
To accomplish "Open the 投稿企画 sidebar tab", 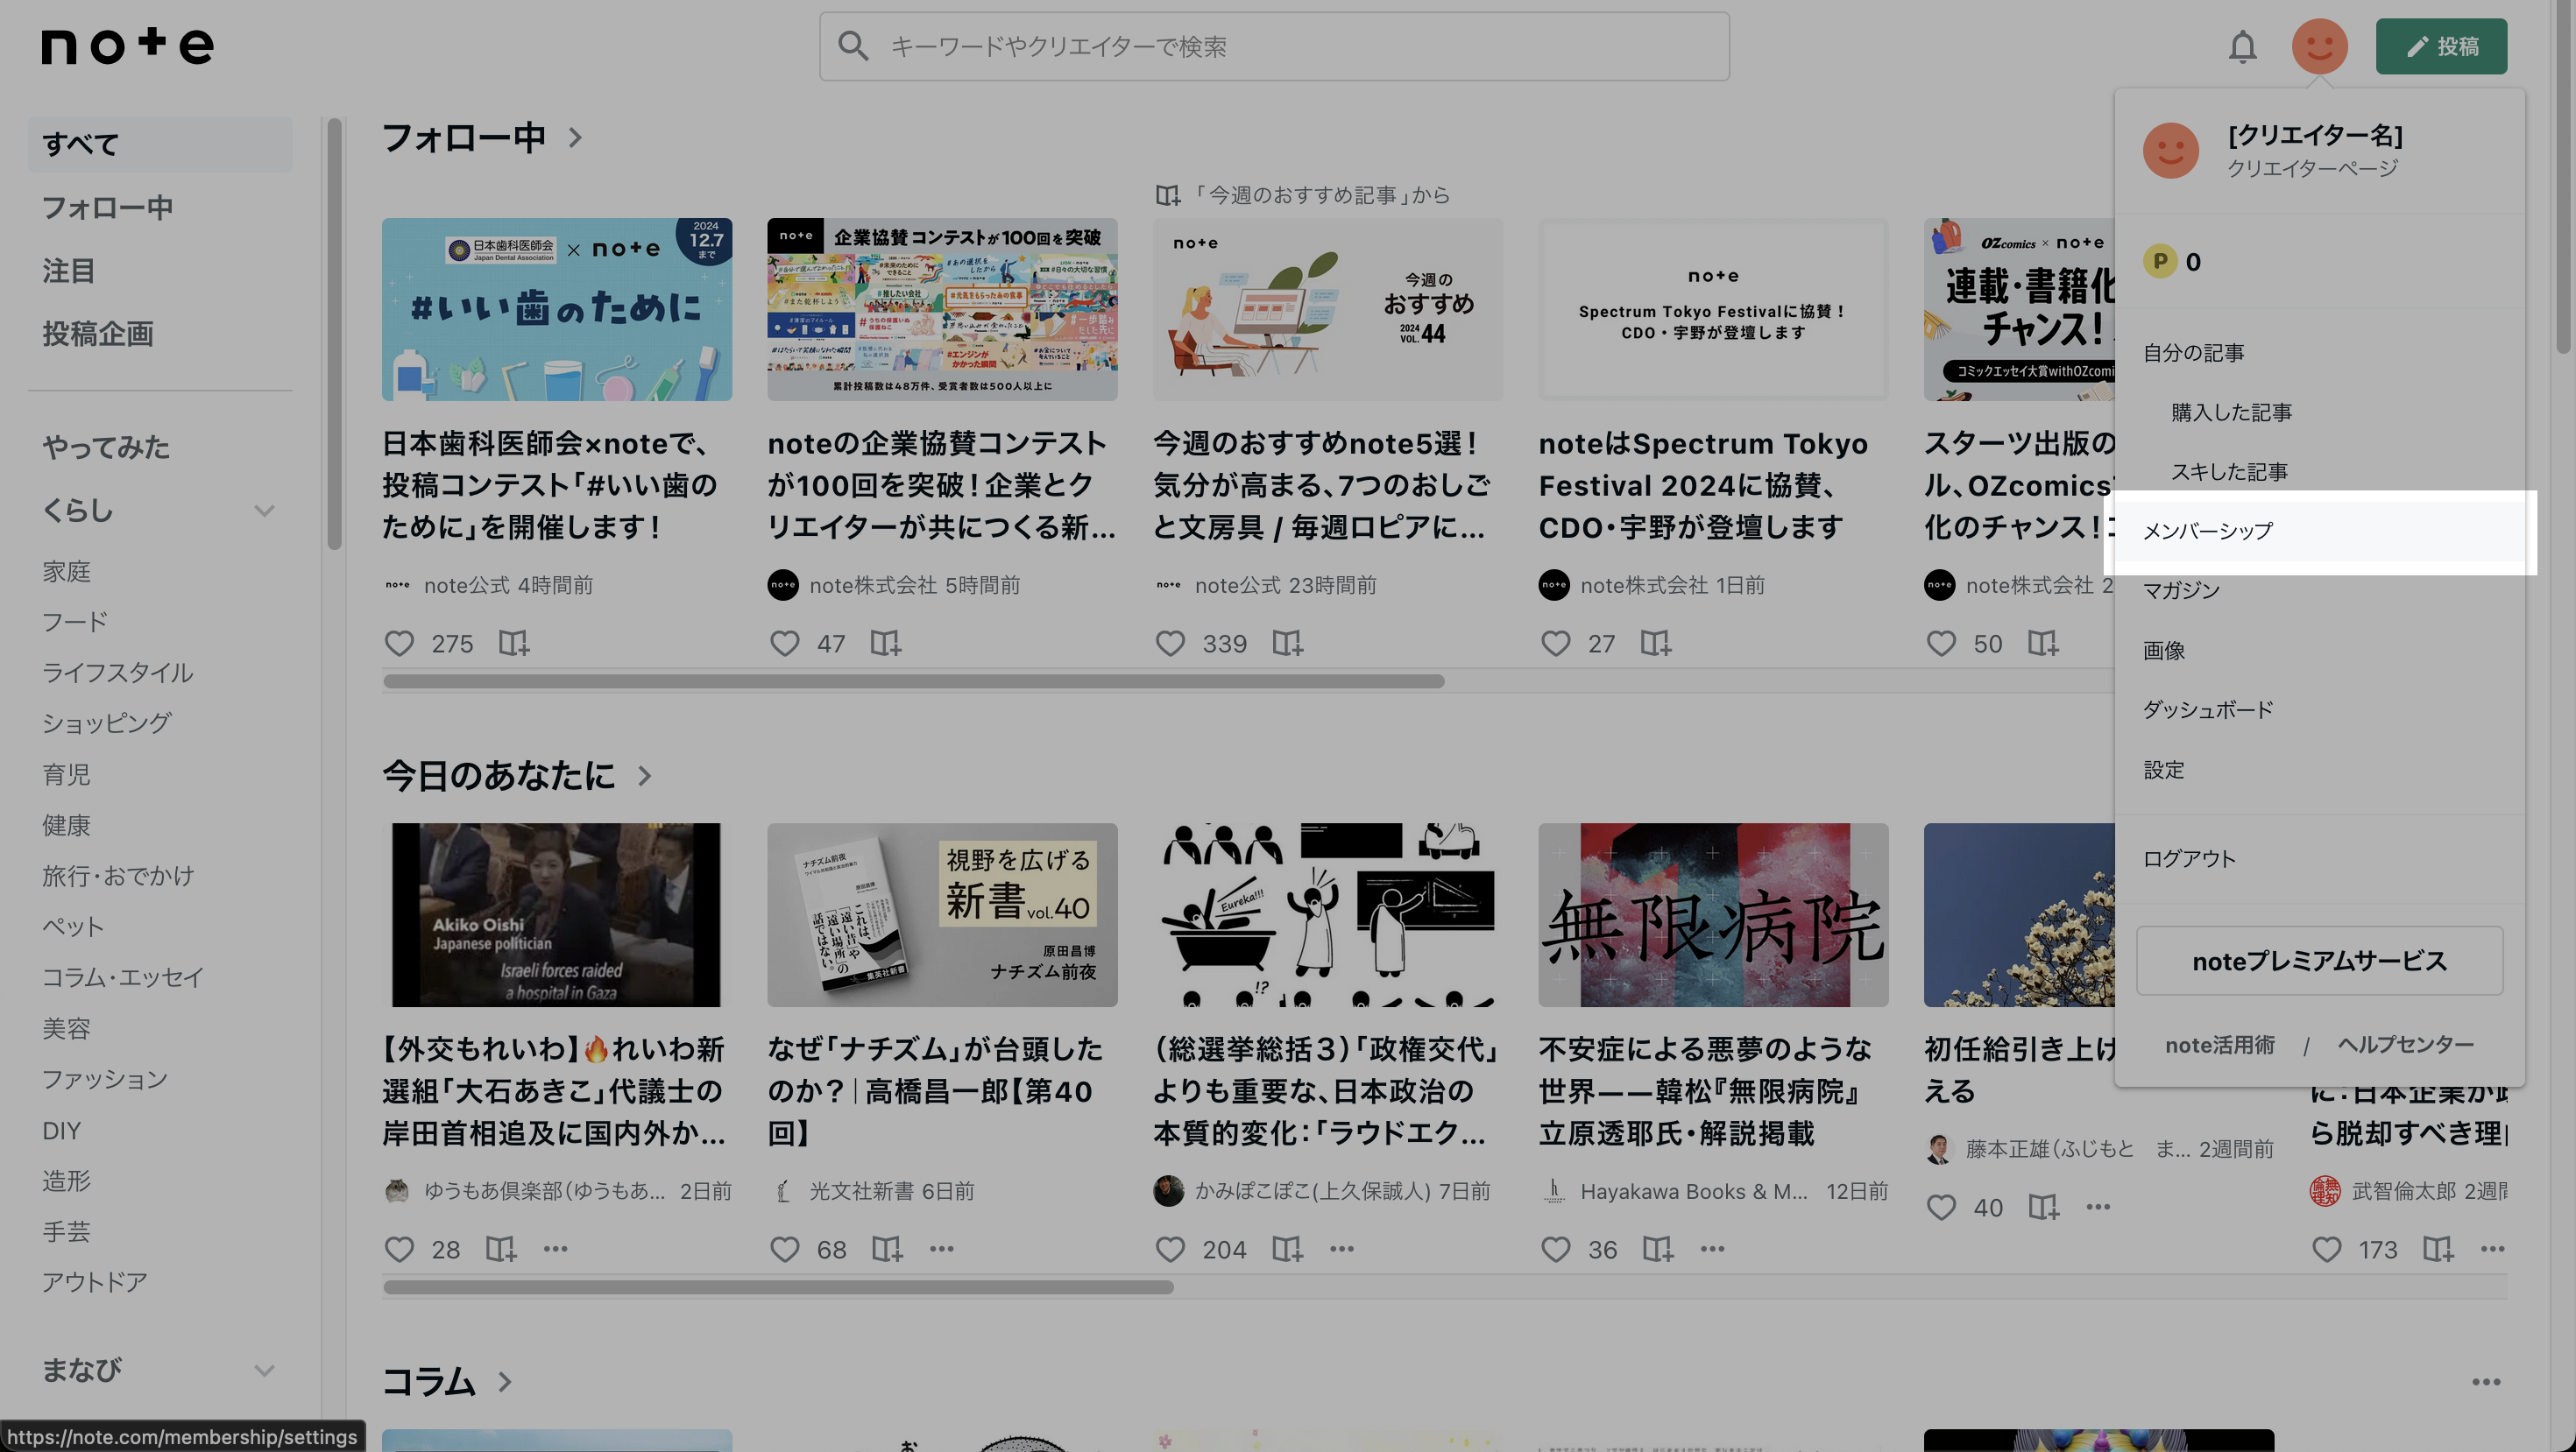I will click(x=97, y=334).
